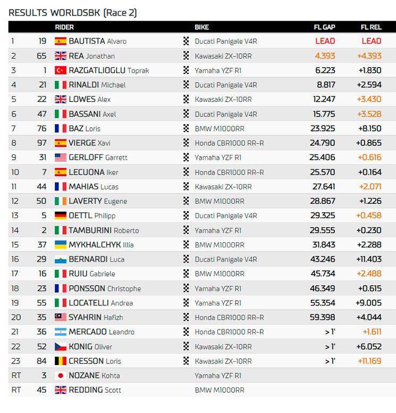The height and width of the screenshot is (413, 396).
Task: Open rider name REDDING Scott
Action: (95, 390)
